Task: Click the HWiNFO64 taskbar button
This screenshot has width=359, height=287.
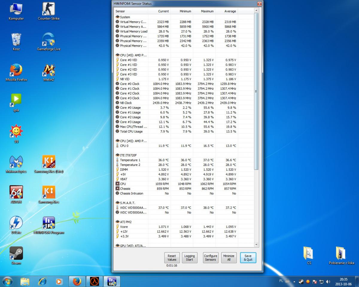Action: [x=112, y=281]
